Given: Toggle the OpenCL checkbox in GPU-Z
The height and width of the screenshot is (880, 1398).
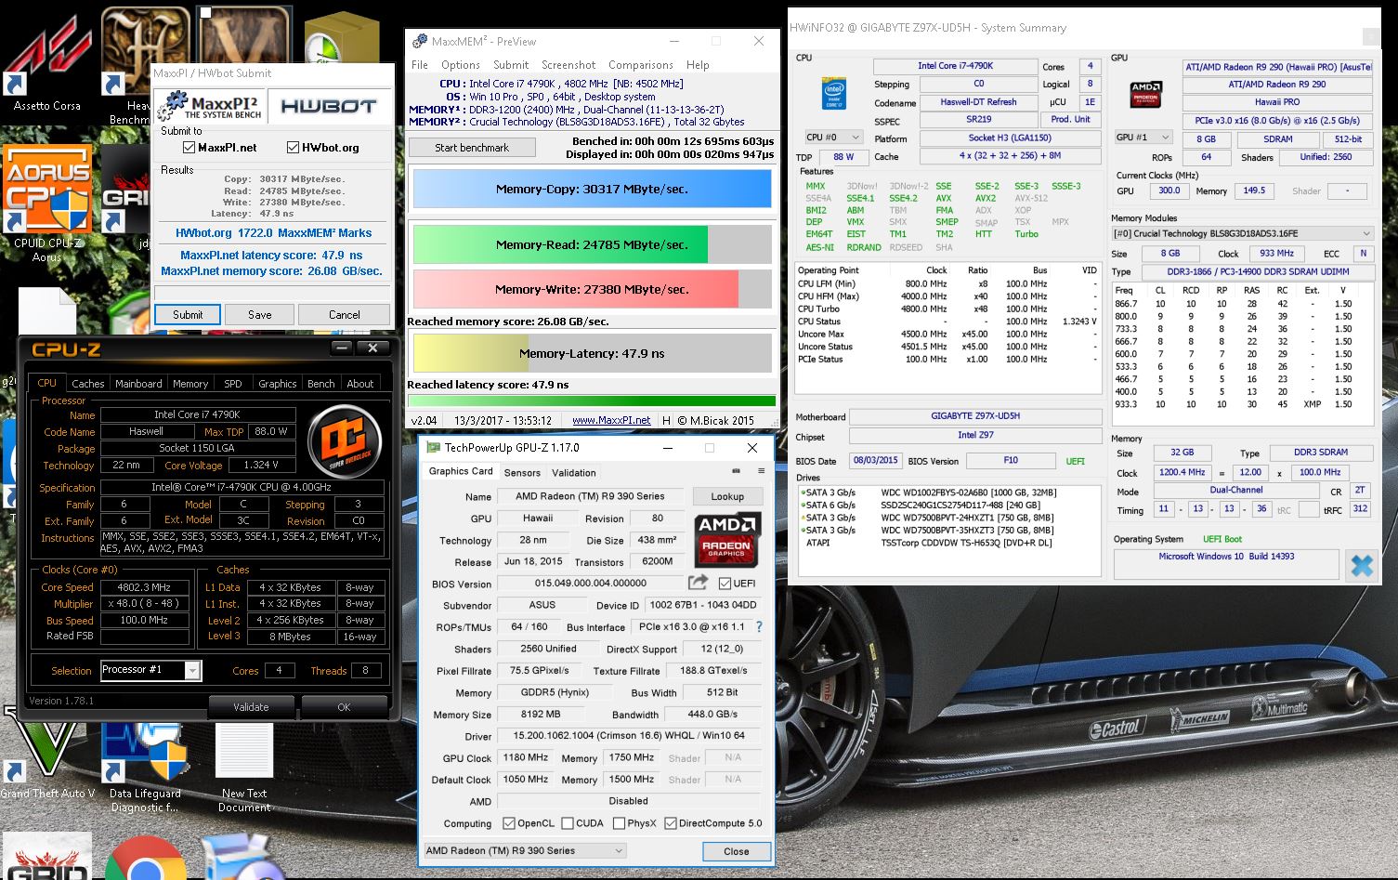Looking at the screenshot, I should click(509, 823).
